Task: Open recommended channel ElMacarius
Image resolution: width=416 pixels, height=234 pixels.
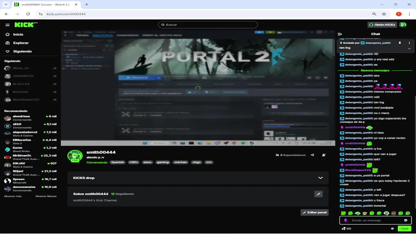Action: (31, 141)
